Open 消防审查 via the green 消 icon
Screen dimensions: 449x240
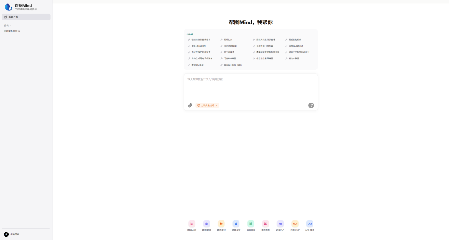[251, 224]
